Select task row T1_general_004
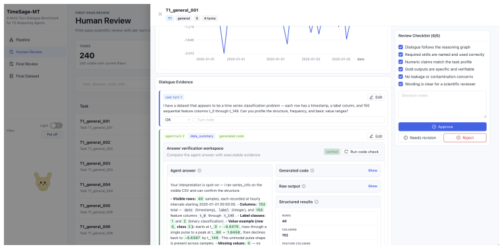Viewport: 503px width, 249px height. [x=113, y=187]
